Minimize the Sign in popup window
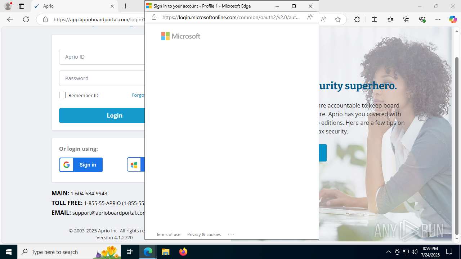Image resolution: width=461 pixels, height=259 pixels. (x=277, y=6)
